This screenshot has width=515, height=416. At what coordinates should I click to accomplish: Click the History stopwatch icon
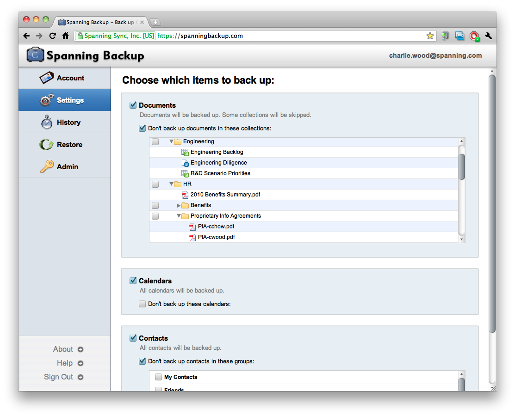47,122
